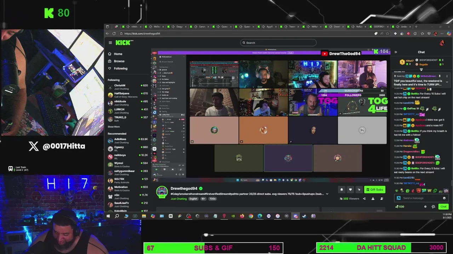Open ChrisAM channel in Following list
The width and height of the screenshot is (453, 254).
tap(127, 87)
